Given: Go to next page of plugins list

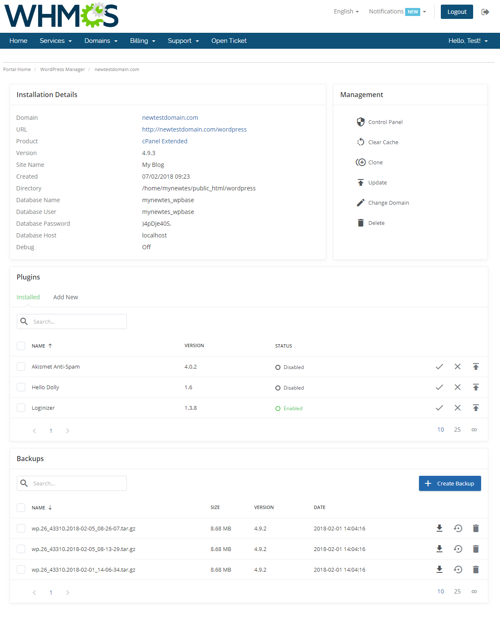Looking at the screenshot, I should click(68, 431).
